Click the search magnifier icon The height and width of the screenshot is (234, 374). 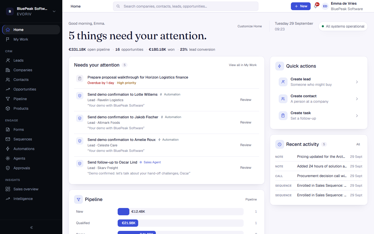coord(118,6)
